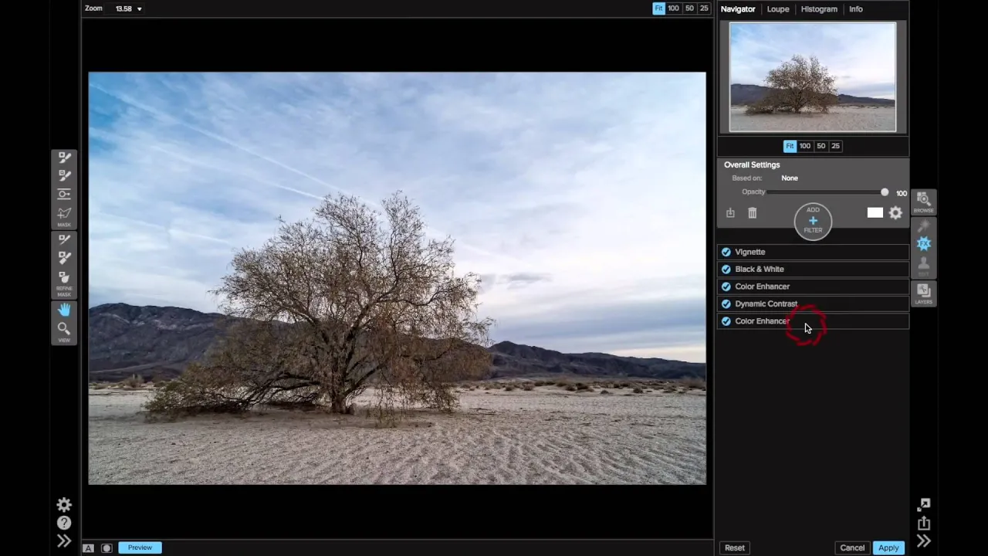Click the save preset icon beside the trash
This screenshot has height=556, width=988.
(x=730, y=213)
